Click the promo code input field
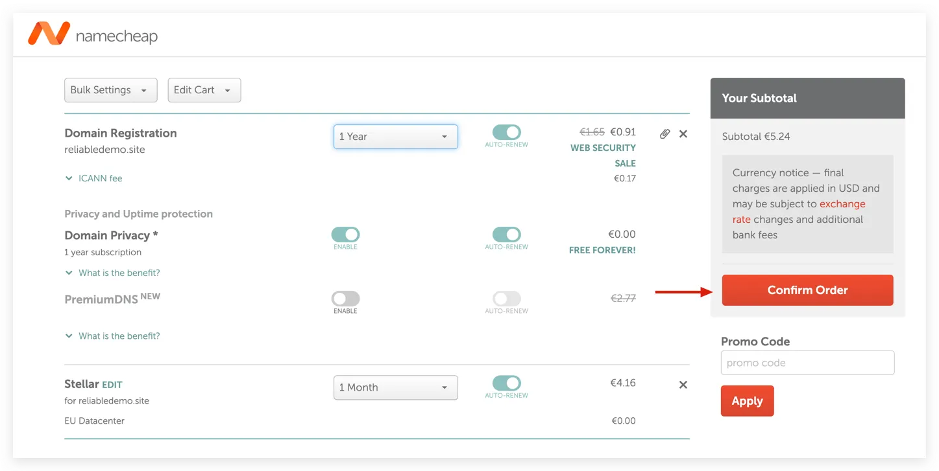The image size is (939, 471). [807, 363]
